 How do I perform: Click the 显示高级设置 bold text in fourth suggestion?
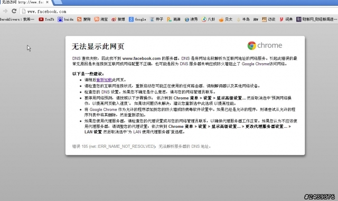[231, 98]
